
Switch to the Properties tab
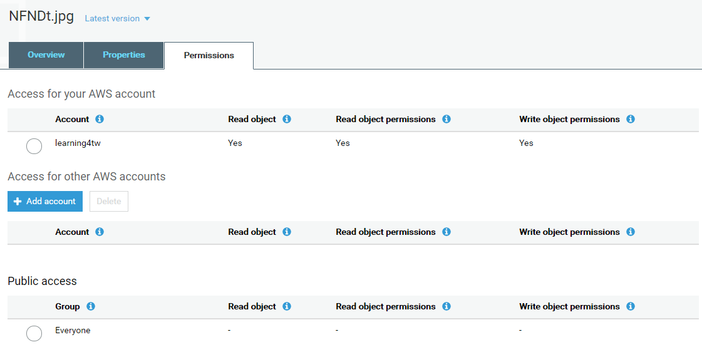click(x=123, y=55)
